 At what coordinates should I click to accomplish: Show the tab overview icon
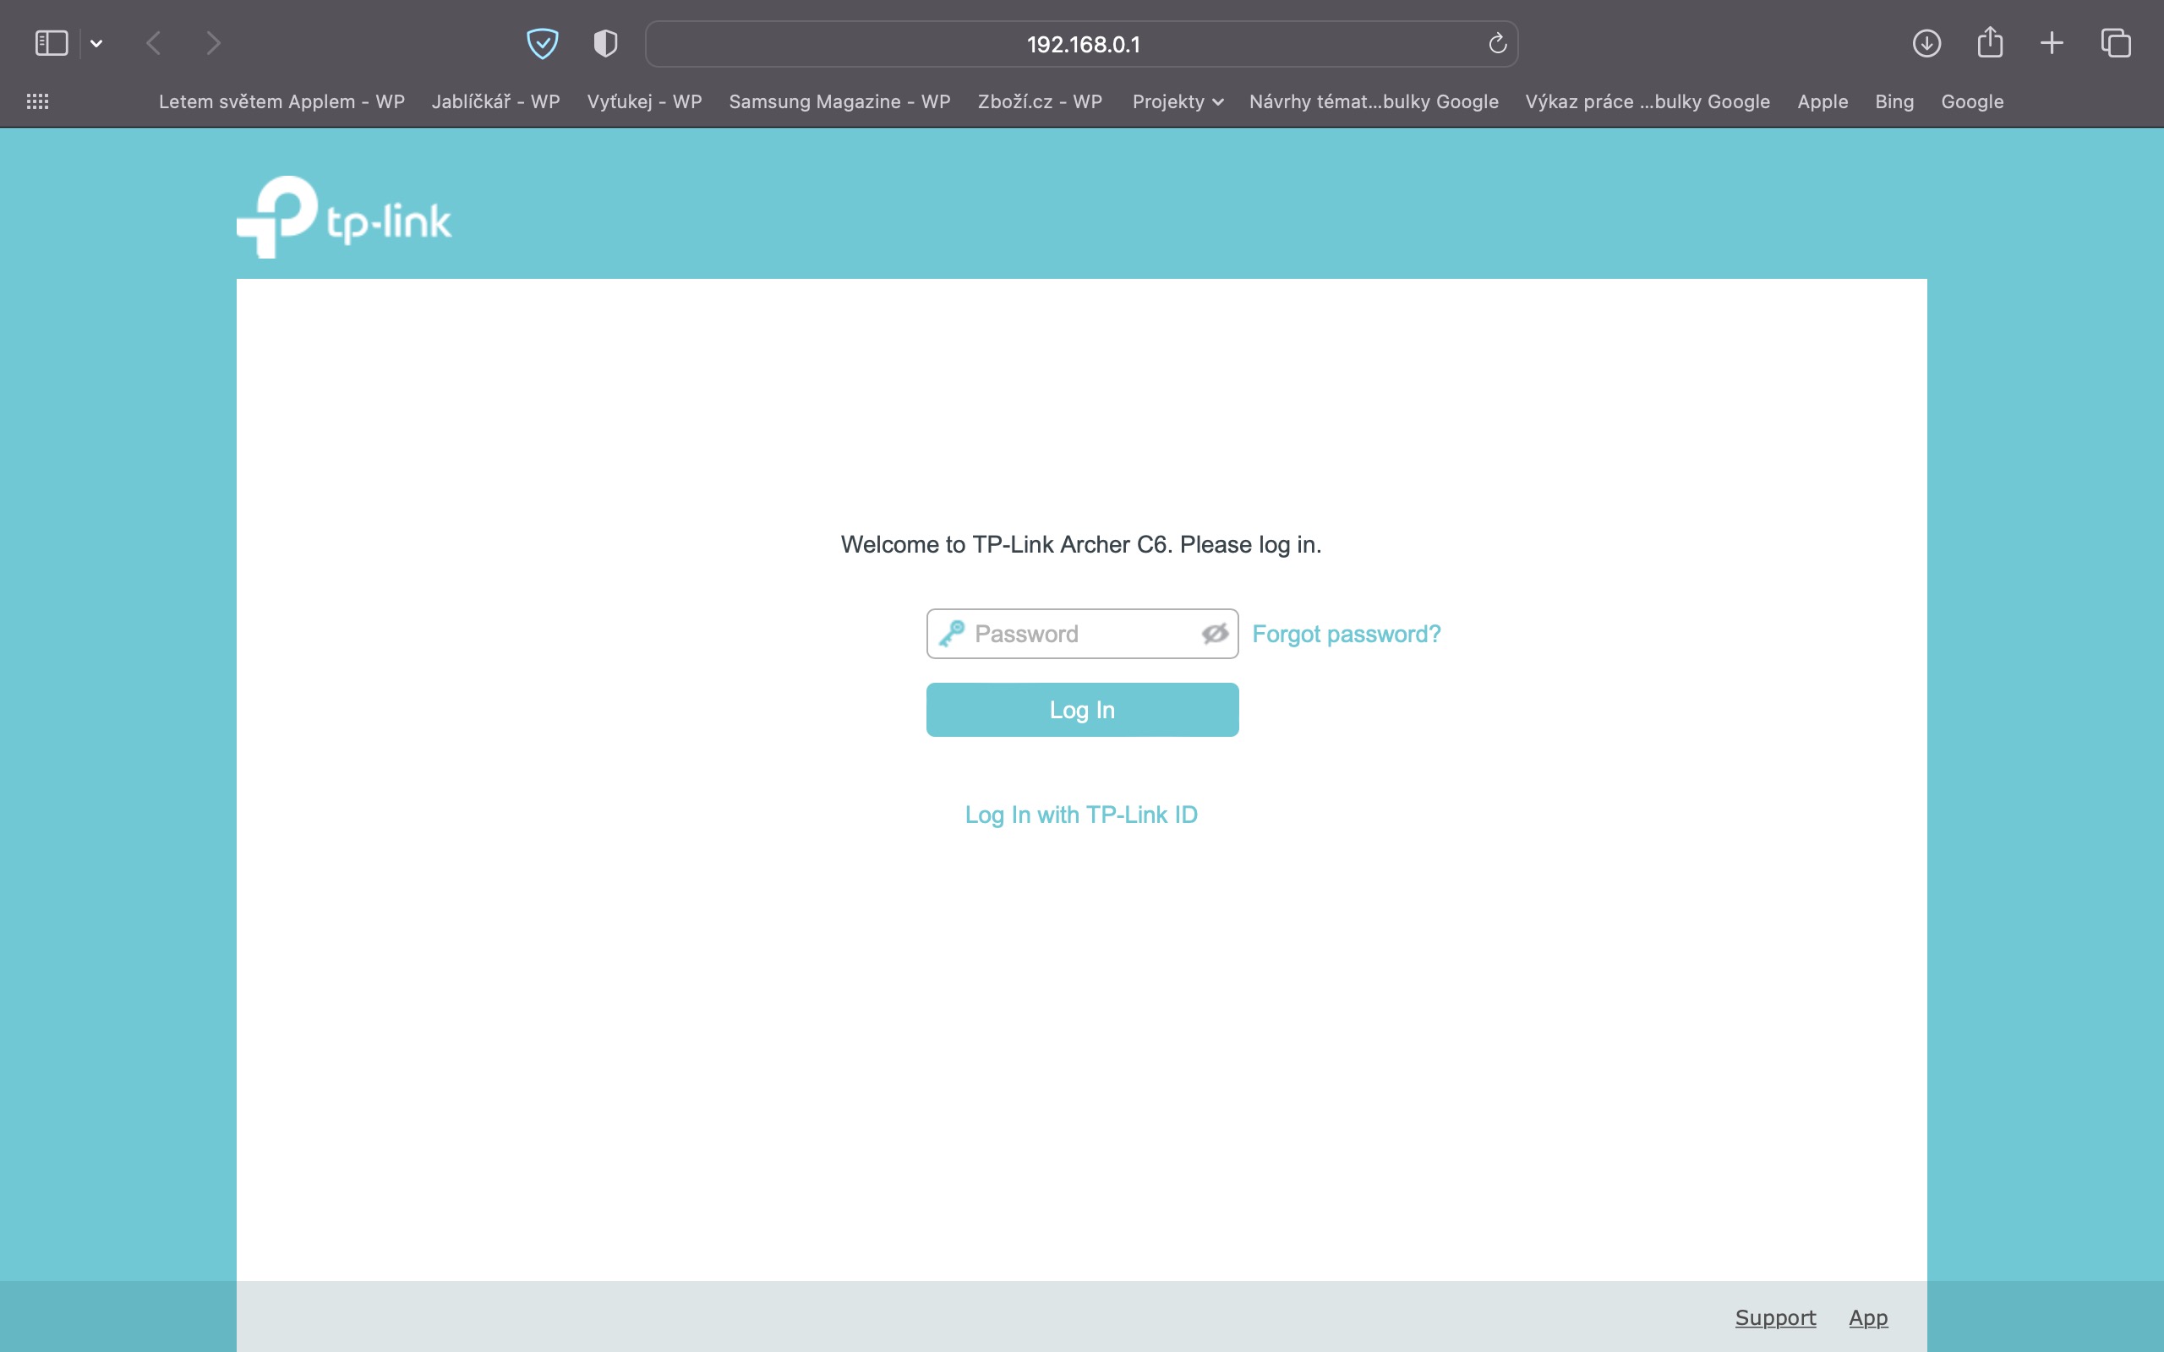pos(2116,43)
